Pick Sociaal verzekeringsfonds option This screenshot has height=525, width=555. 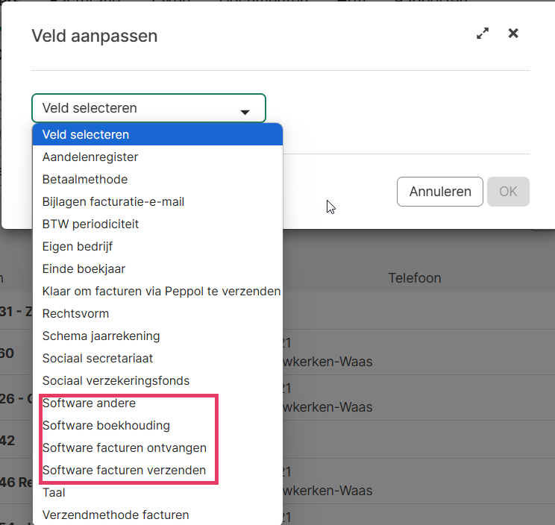pos(116,381)
